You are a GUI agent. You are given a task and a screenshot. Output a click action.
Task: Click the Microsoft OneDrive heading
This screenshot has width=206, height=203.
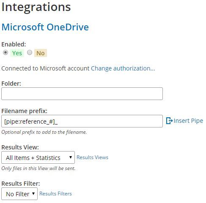(45, 27)
